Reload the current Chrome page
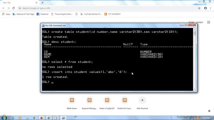214x120 pixels. [13, 8]
